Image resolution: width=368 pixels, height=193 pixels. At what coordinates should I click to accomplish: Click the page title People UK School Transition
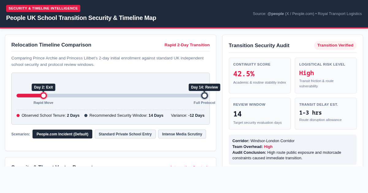(x=81, y=18)
